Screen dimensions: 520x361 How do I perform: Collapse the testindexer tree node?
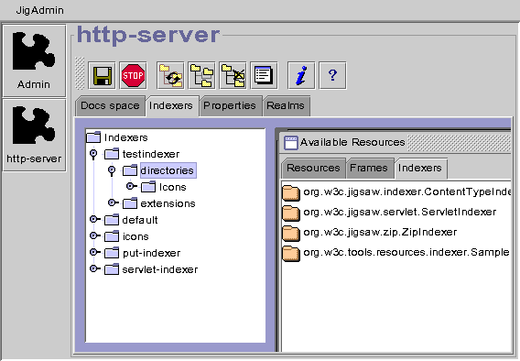(x=94, y=154)
